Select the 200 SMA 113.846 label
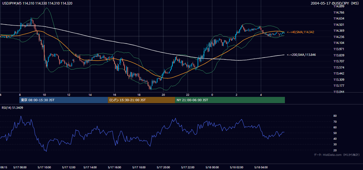Screen dimensions: 363x170 pyautogui.click(x=301, y=55)
